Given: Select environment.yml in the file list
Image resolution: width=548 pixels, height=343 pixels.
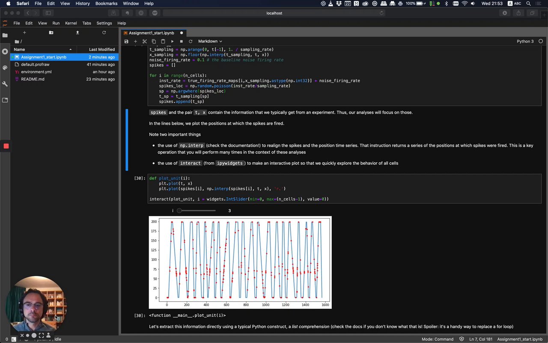Looking at the screenshot, I should tap(64, 72).
